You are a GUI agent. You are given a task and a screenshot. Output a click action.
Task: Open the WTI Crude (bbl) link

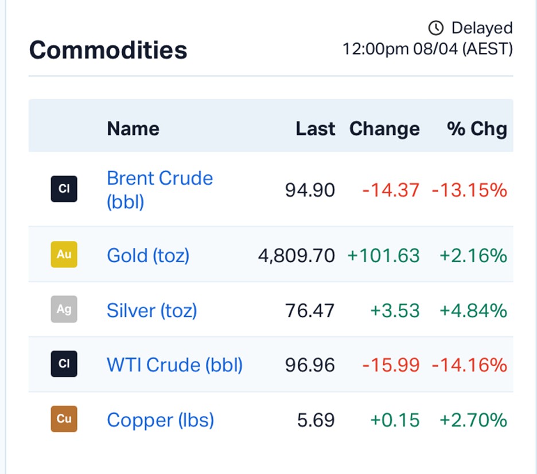pos(174,365)
